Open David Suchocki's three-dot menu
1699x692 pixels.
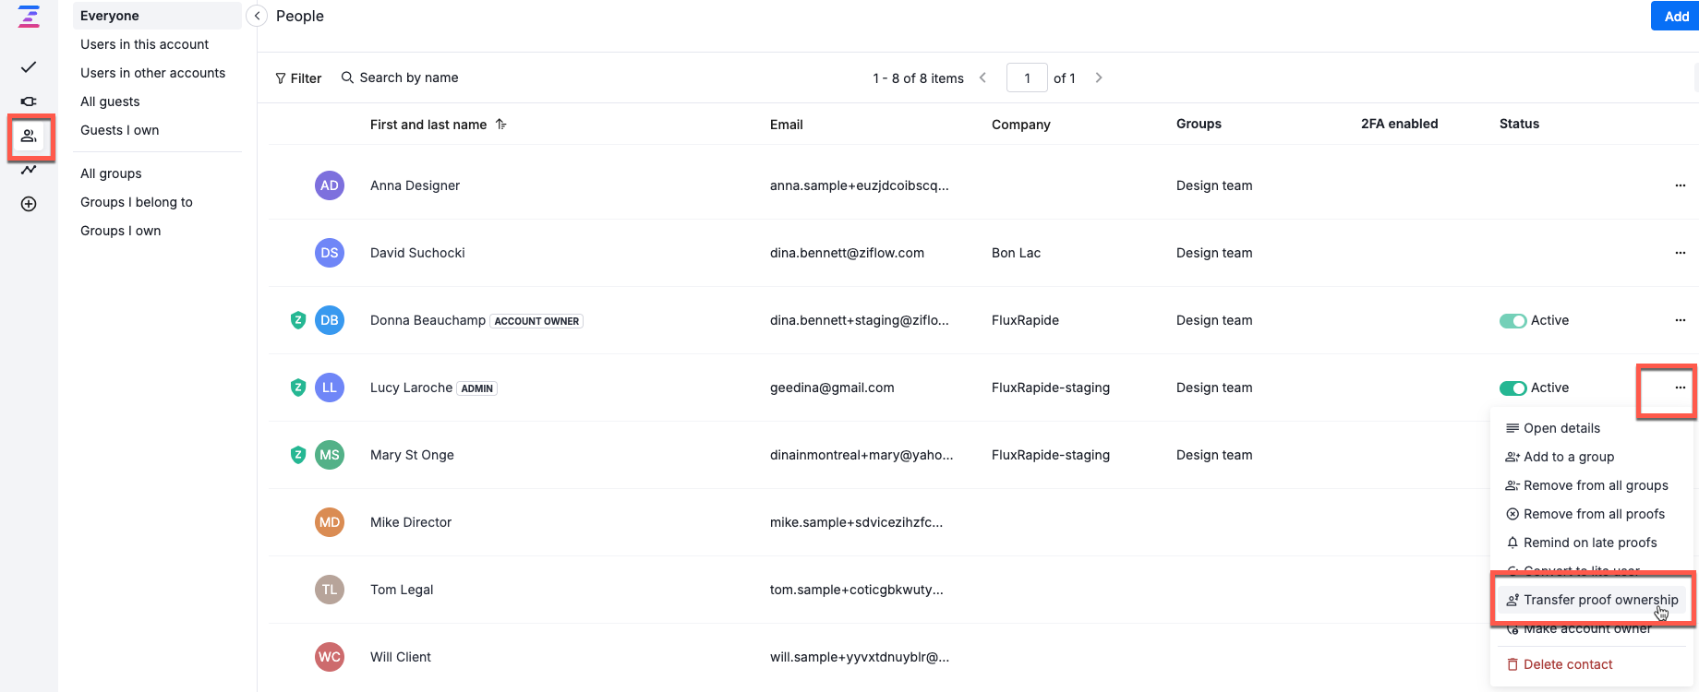tap(1680, 253)
